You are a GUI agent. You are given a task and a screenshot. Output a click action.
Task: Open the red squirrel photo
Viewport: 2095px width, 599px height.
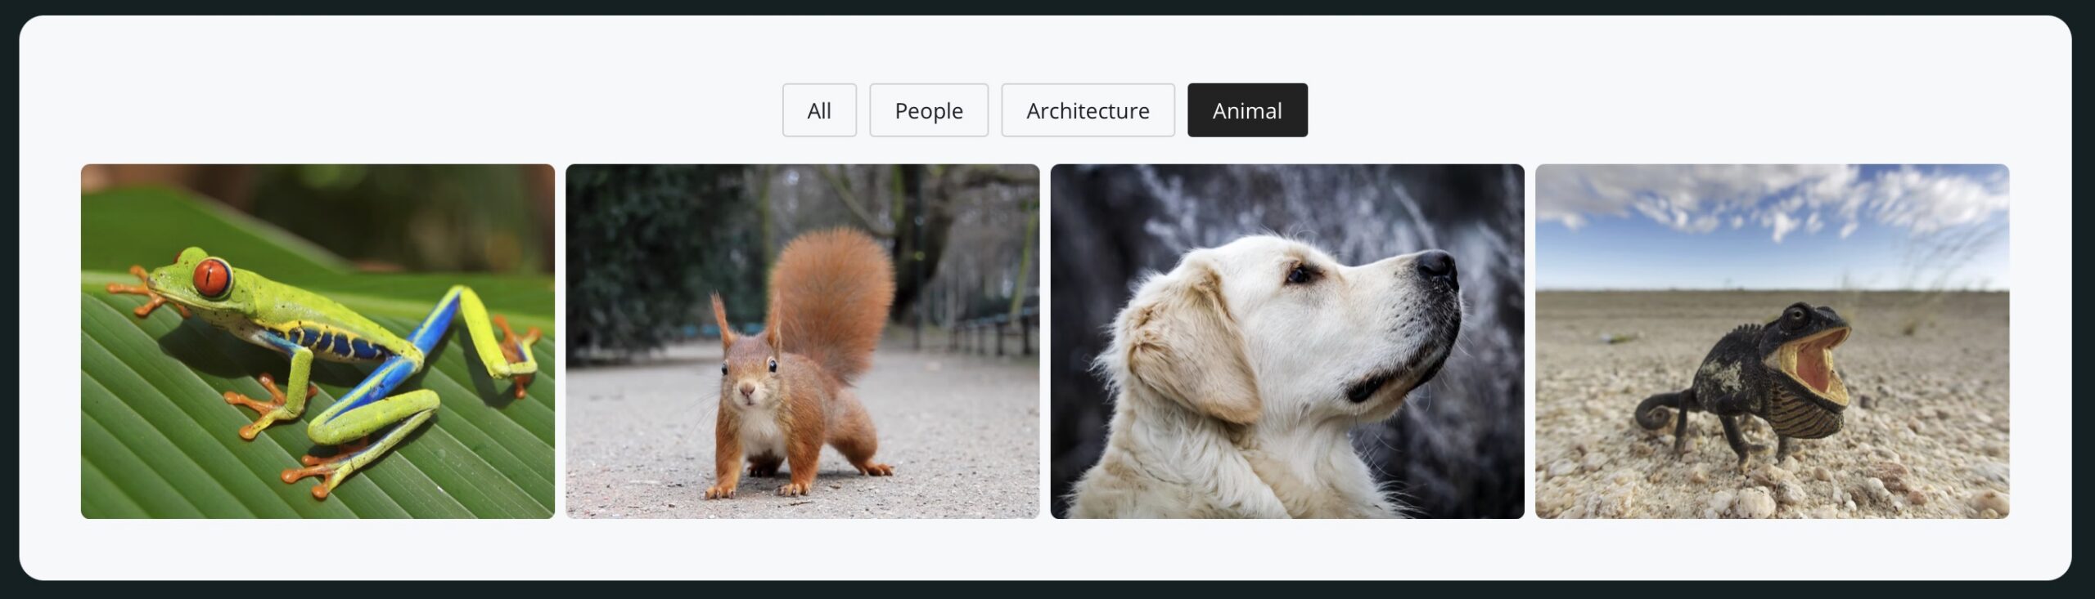coord(803,342)
